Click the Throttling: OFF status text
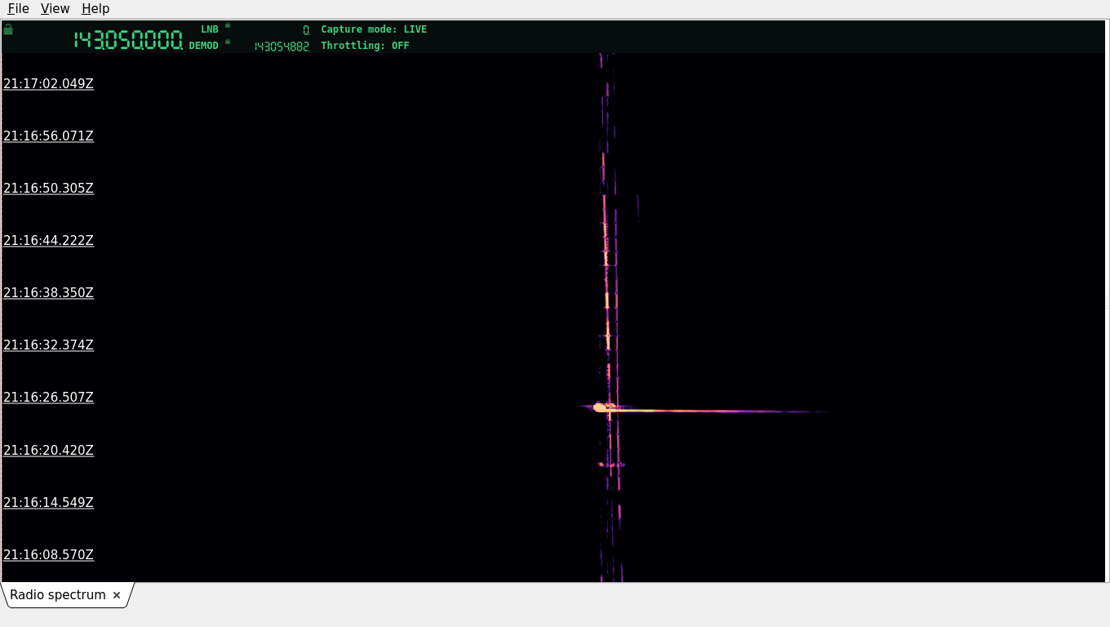Viewport: 1110px width, 627px height. coord(365,46)
